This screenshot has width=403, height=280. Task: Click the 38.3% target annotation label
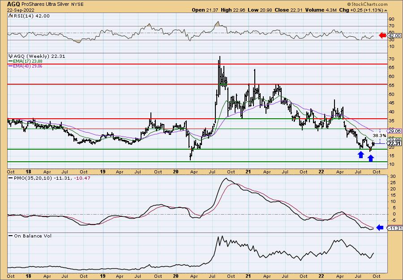[x=379, y=135]
